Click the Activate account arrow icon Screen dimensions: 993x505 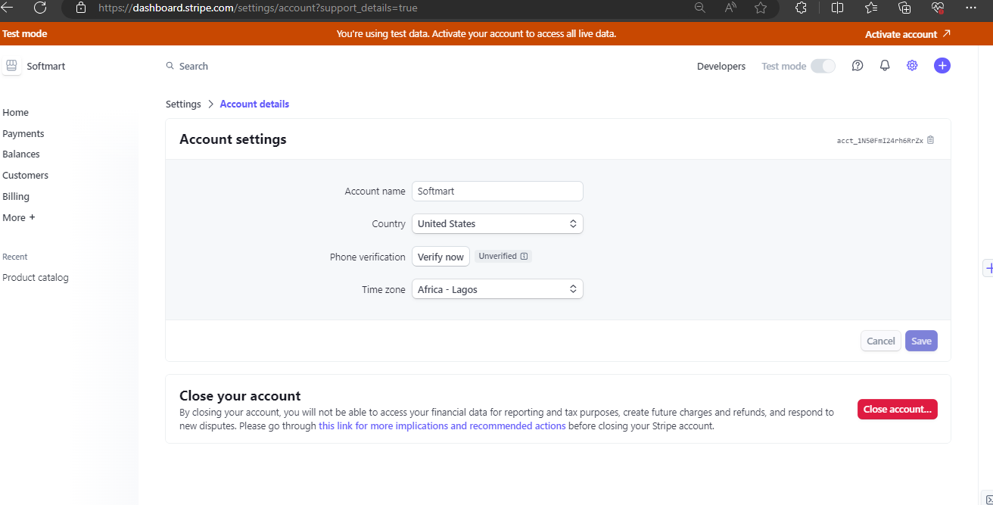[946, 34]
